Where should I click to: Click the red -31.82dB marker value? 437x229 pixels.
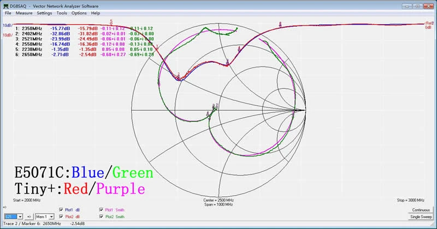click(x=88, y=34)
